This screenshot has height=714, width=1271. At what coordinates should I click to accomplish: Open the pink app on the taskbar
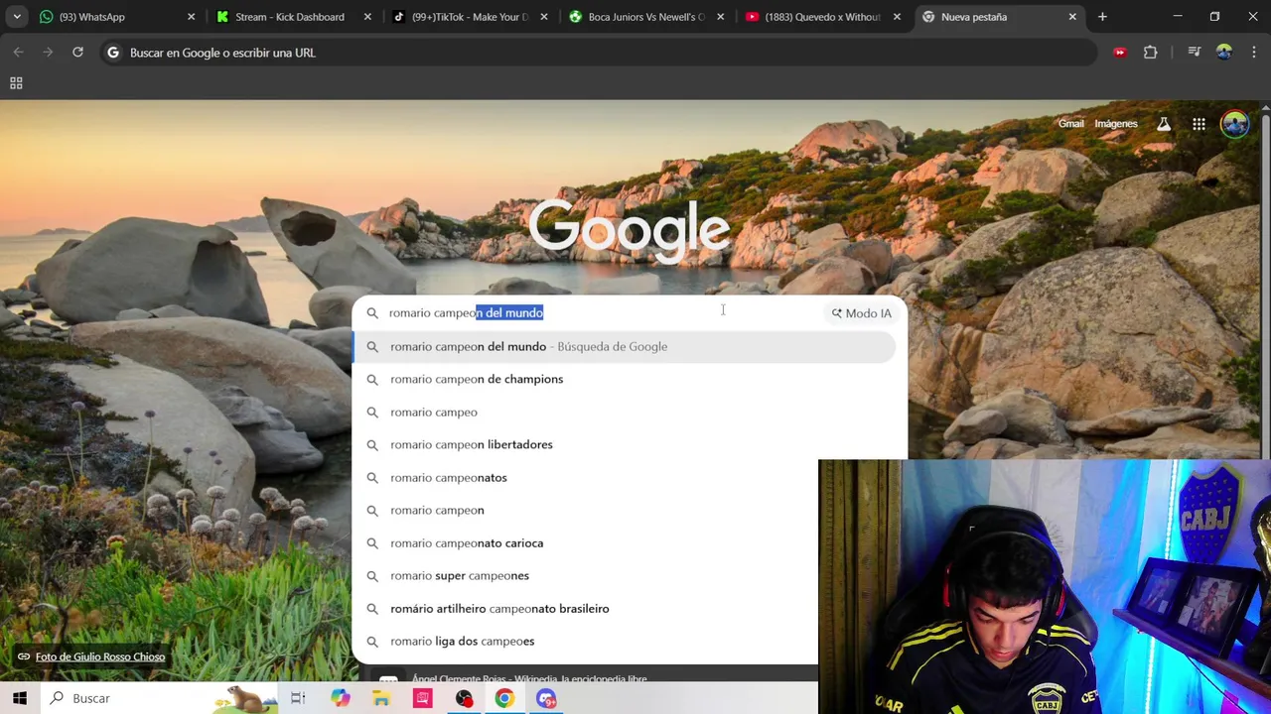pos(423,698)
